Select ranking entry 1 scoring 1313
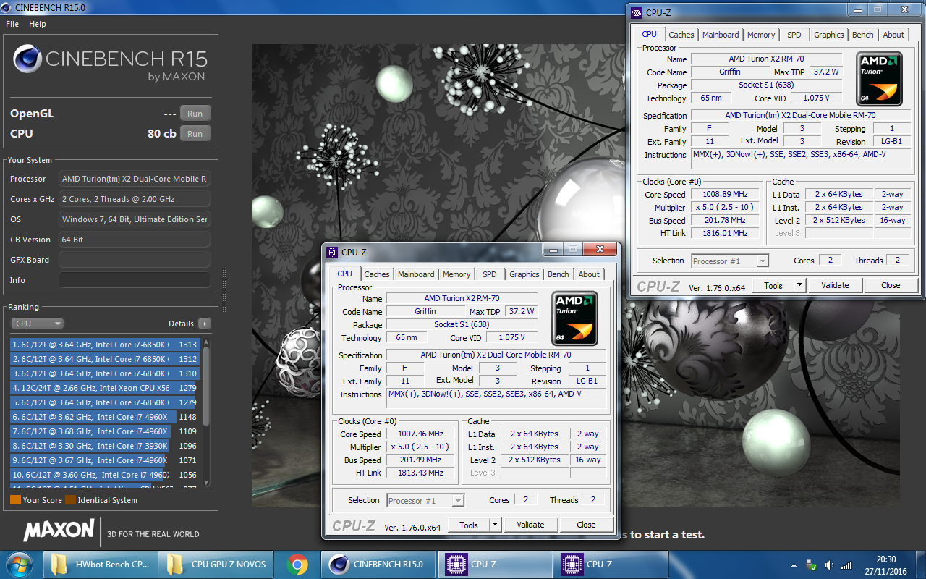Image resolution: width=926 pixels, height=579 pixels. pyautogui.click(x=105, y=345)
